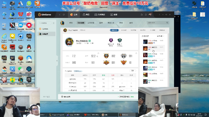Open WeChat desktop shortcut
This screenshot has height=117, width=209.
coord(21,70)
